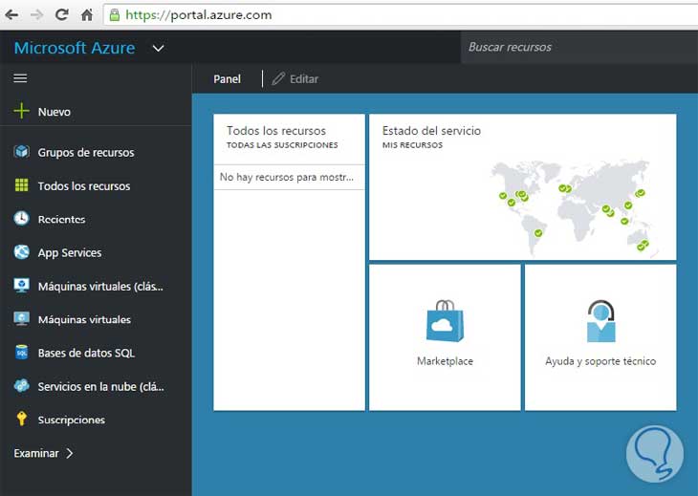Open Bases de datos SQL
The width and height of the screenshot is (698, 496).
[86, 353]
